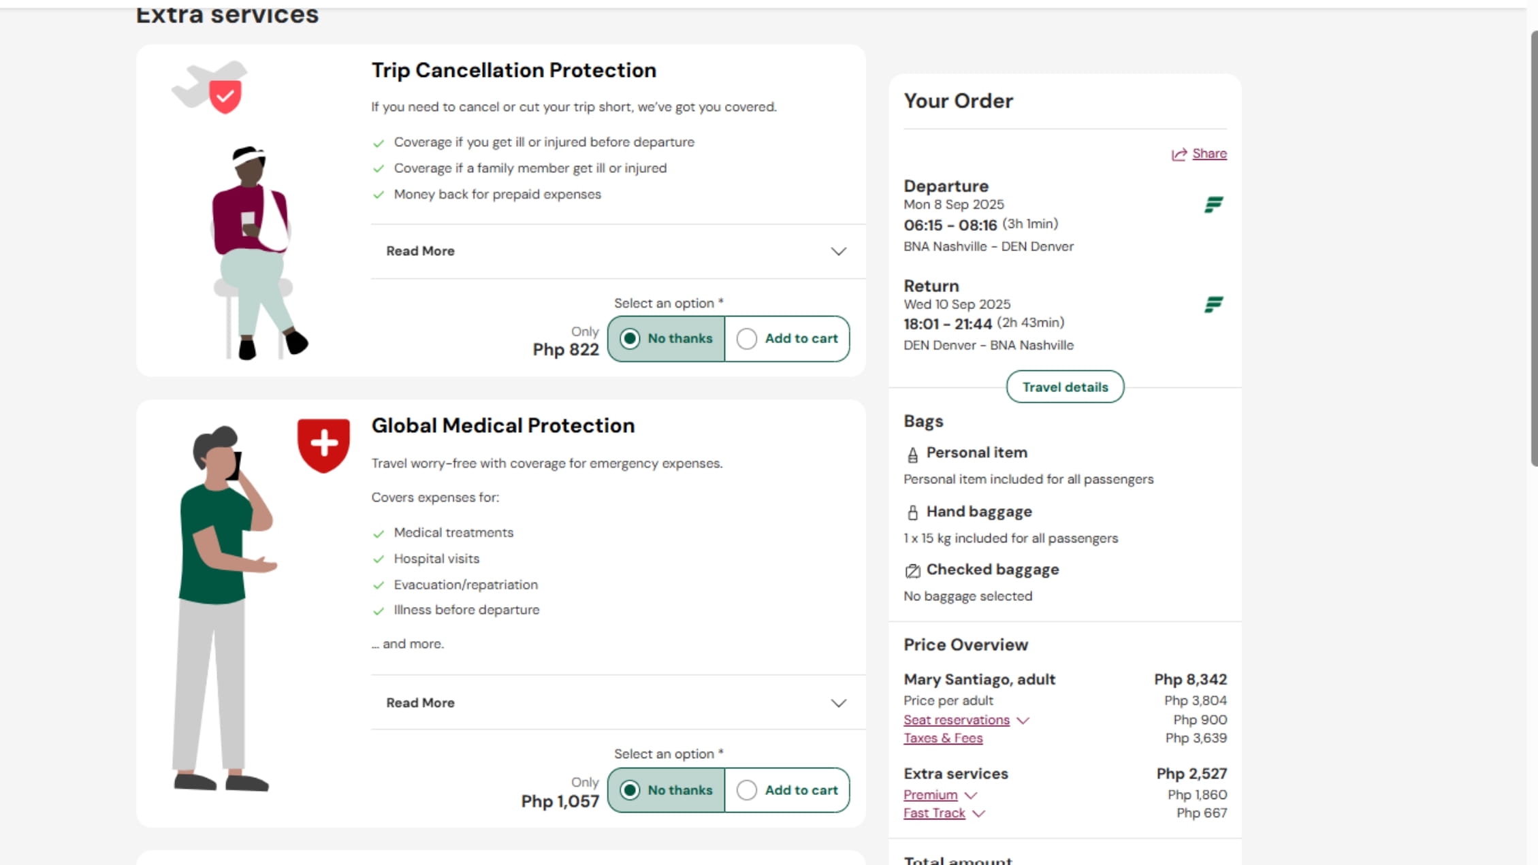Expand the Premium extra service chevron
The image size is (1538, 865).
[971, 796]
